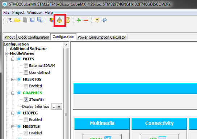Image resolution: width=197 pixels, height=139 pixels.
Task: Enable MBEDTLS with its Enabled checkbox
Action: coord(26,133)
